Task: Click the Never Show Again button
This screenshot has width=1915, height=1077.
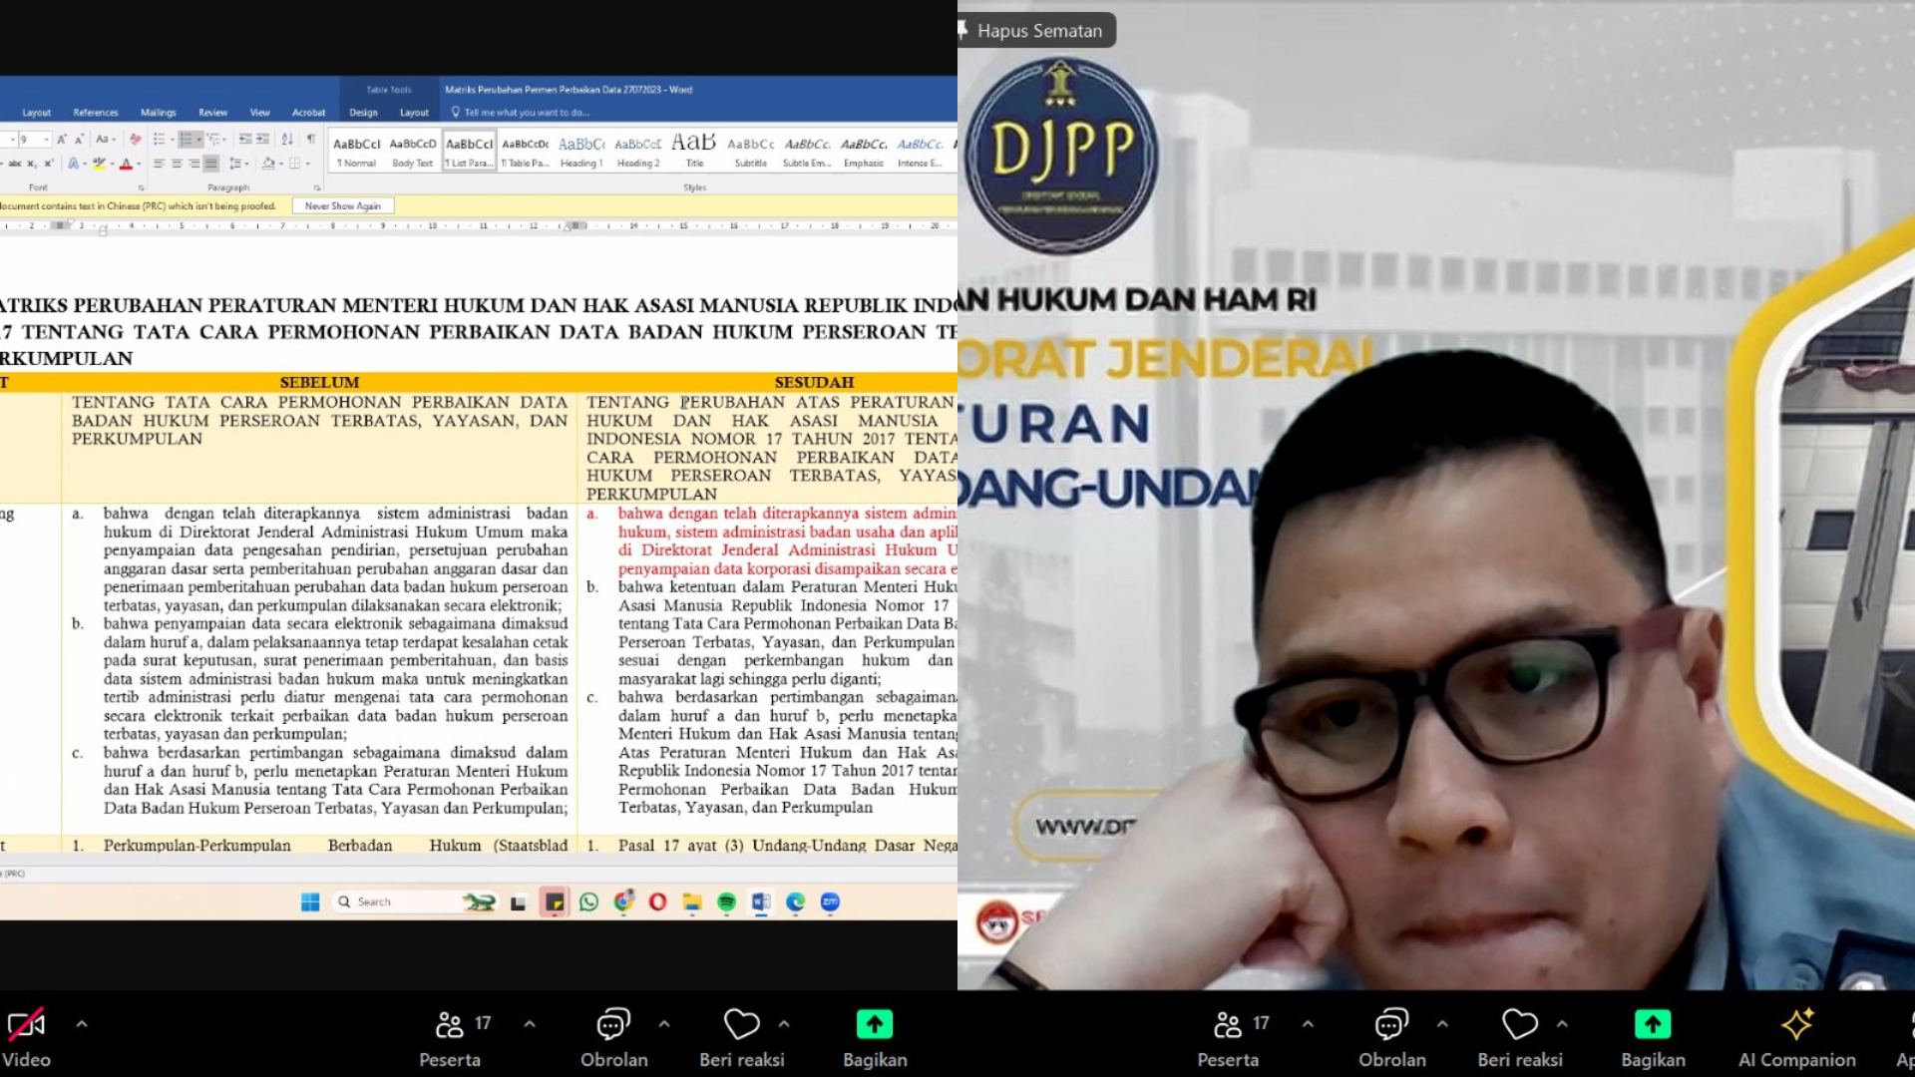Action: [x=343, y=205]
